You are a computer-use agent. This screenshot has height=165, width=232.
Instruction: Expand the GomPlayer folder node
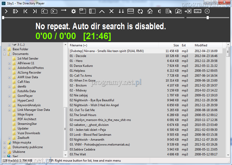(10, 96)
